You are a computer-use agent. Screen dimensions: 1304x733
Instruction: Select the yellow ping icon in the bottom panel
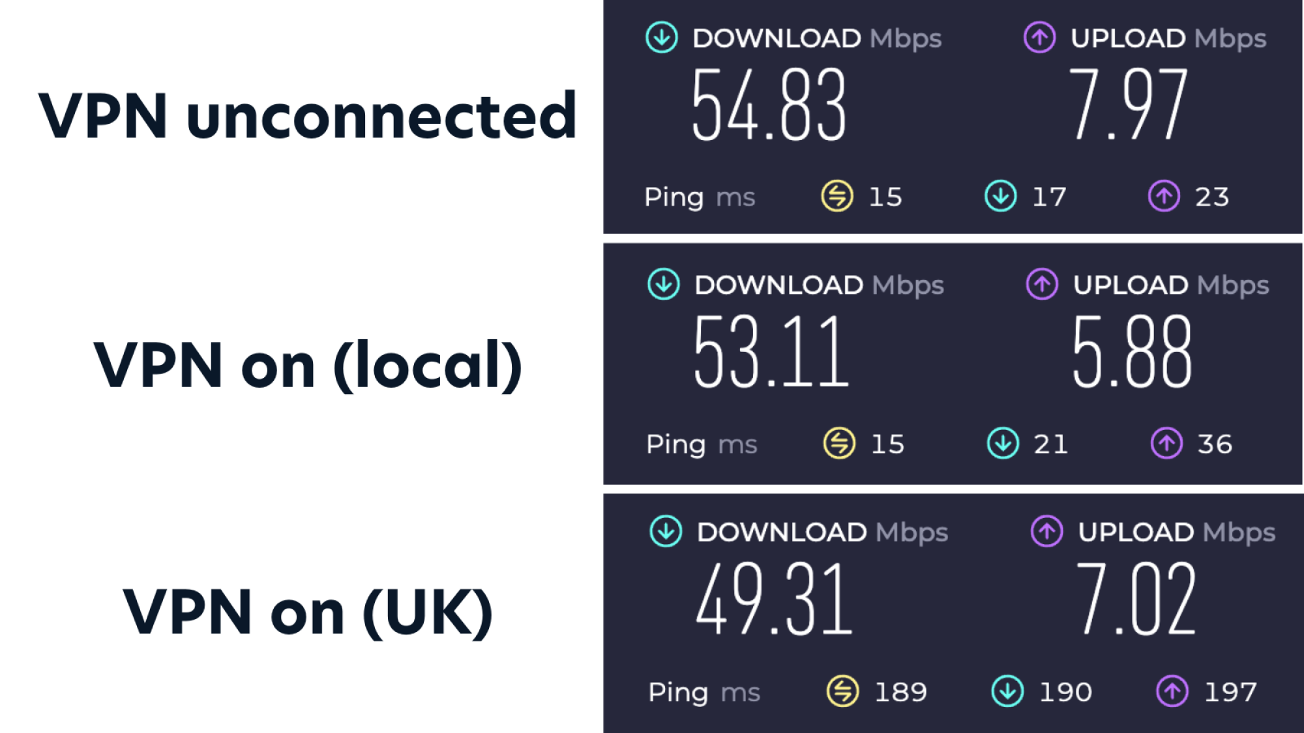[841, 692]
